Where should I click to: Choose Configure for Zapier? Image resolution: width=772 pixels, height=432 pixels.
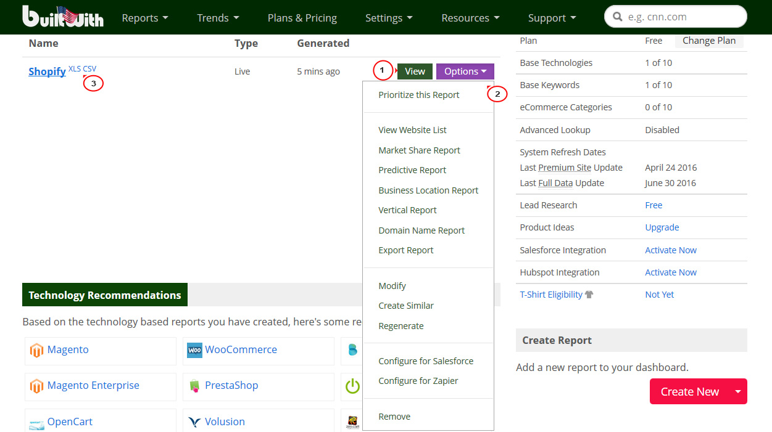coord(418,381)
